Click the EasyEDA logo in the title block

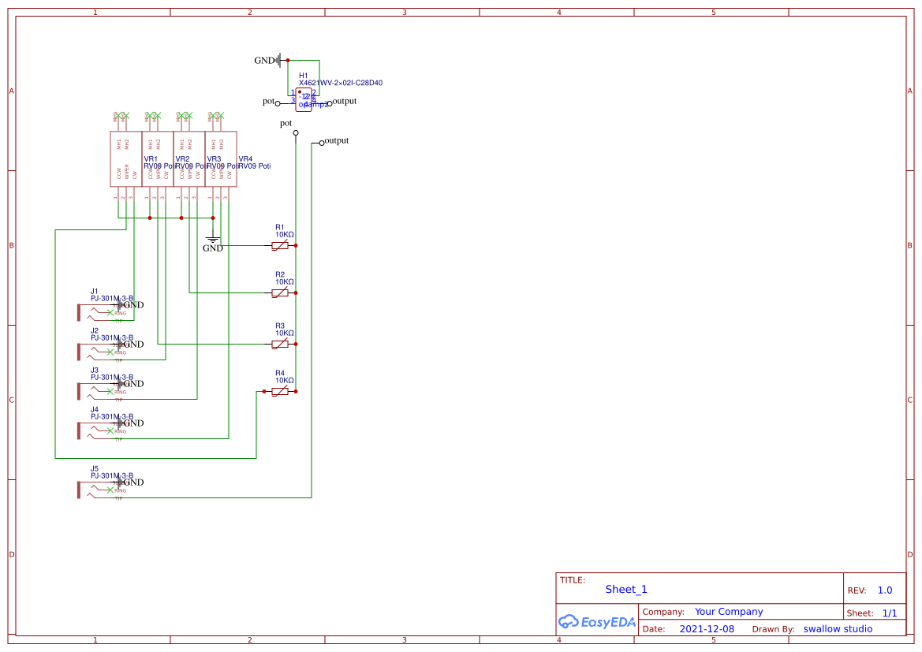tap(597, 622)
